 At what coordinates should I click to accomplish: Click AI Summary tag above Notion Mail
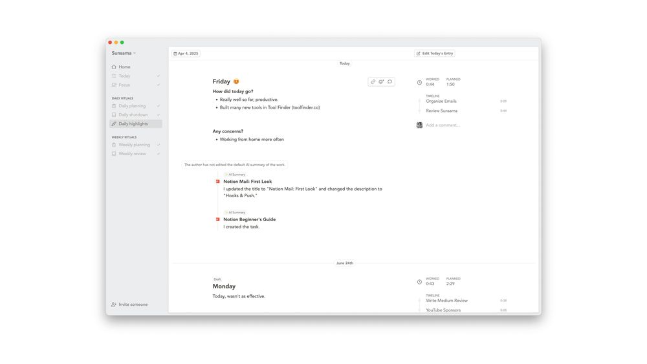pyautogui.click(x=236, y=175)
